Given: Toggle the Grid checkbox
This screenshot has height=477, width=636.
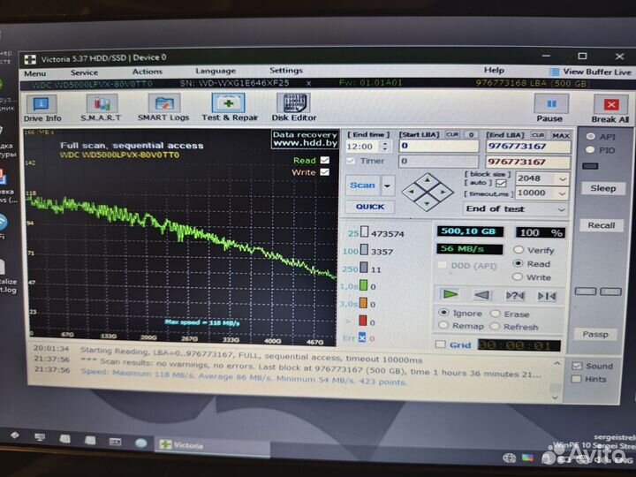Looking at the screenshot, I should point(441,344).
